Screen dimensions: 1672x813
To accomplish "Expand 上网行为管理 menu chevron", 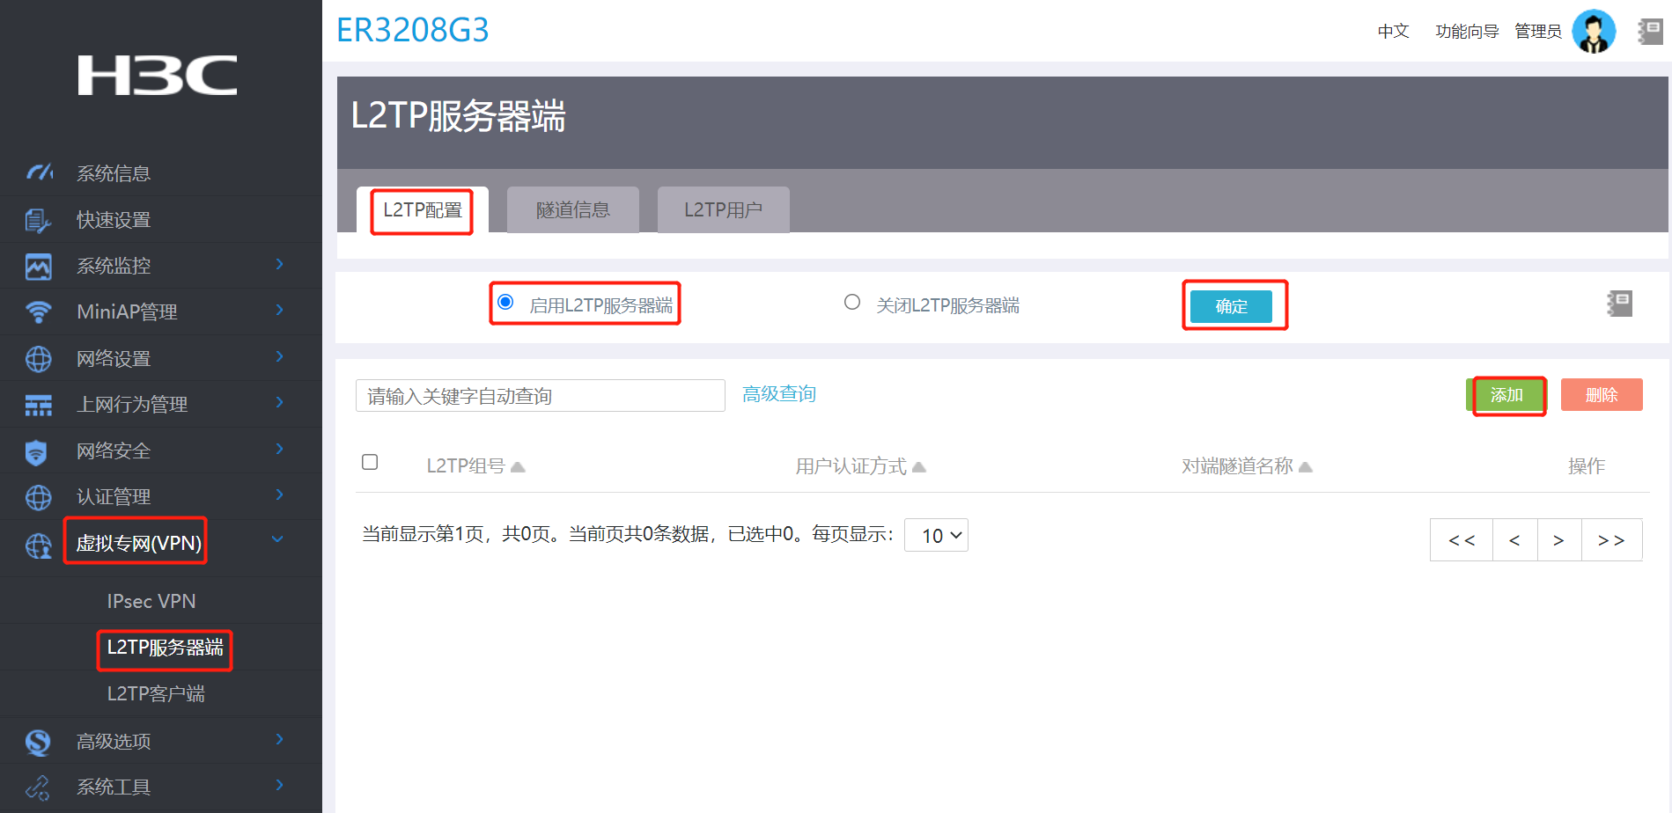I will (x=279, y=402).
